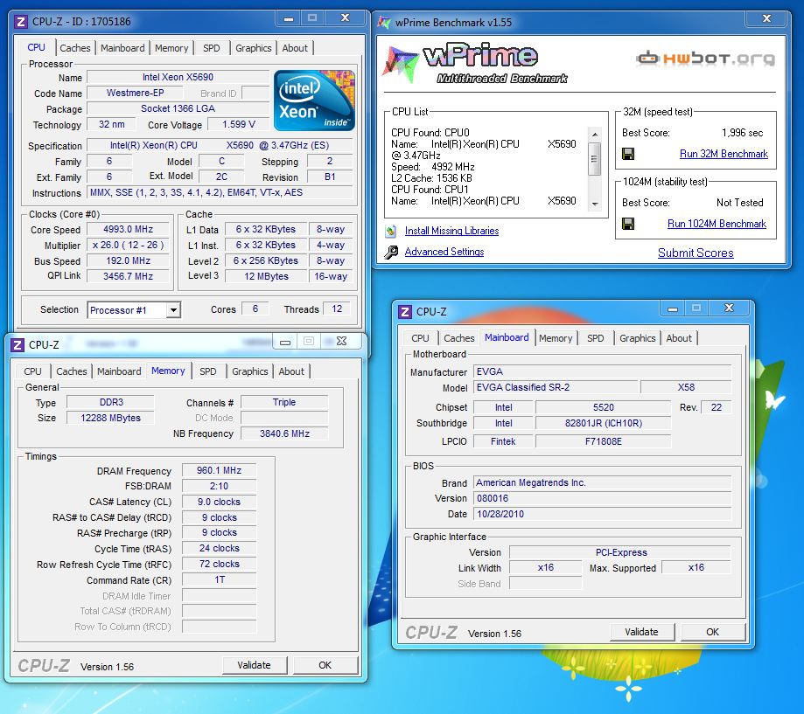804x714 pixels.
Task: Click the BIOS date 10/28/2010 field
Action: (602, 514)
